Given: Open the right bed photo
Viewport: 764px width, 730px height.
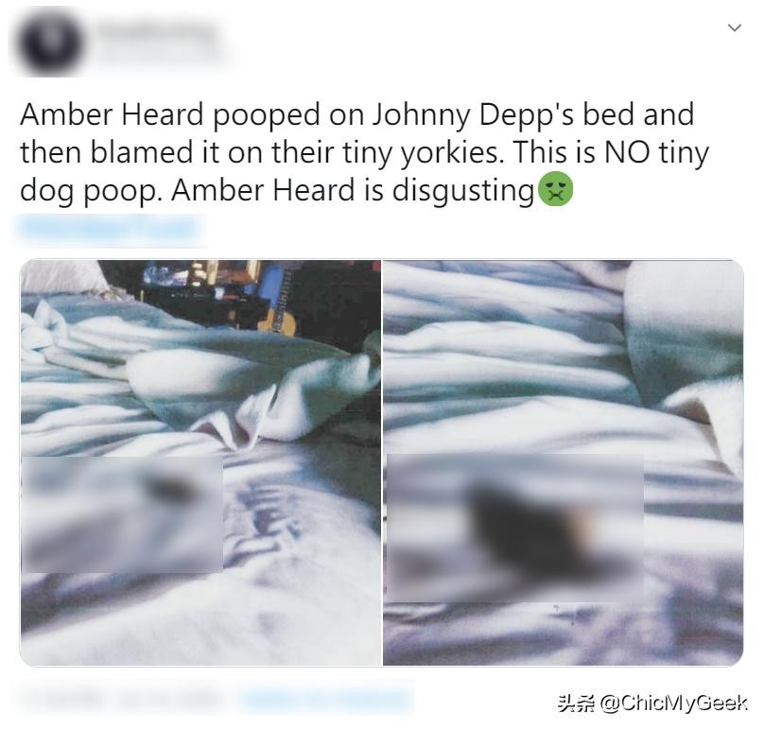Looking at the screenshot, I should pyautogui.click(x=564, y=462).
